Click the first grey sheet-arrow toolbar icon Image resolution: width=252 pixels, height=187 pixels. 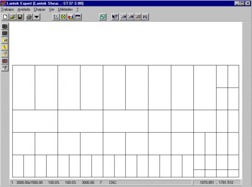pyautogui.click(x=123, y=17)
